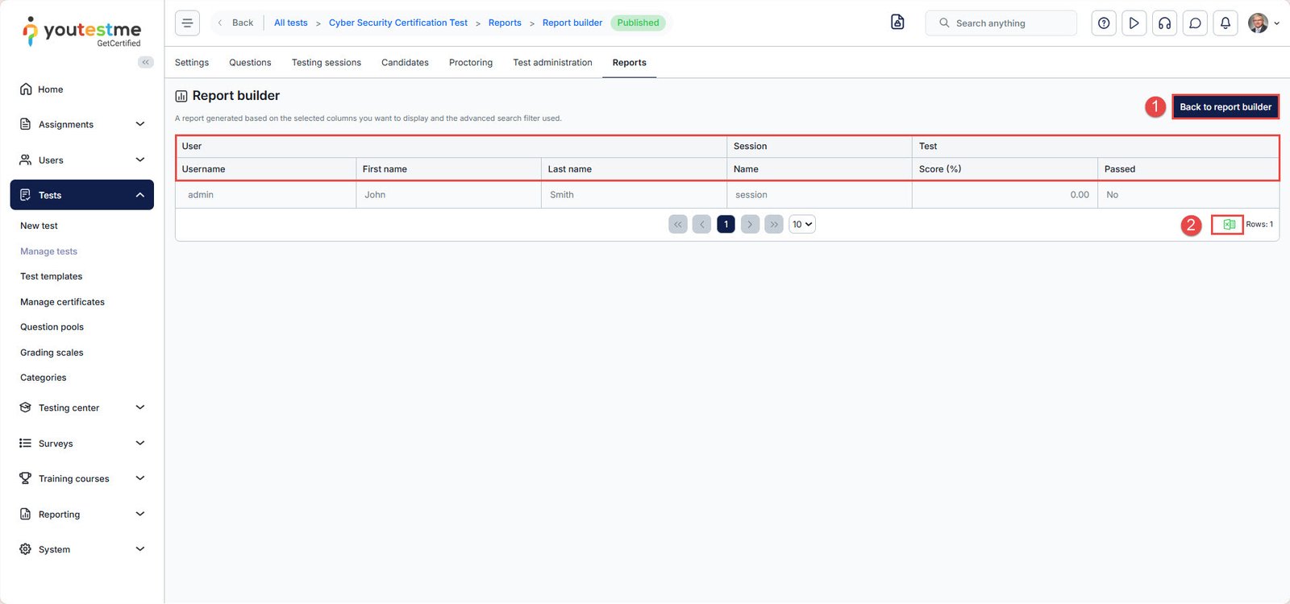Export the report to Excel
Viewport: 1290px width, 604px height.
pos(1228,225)
